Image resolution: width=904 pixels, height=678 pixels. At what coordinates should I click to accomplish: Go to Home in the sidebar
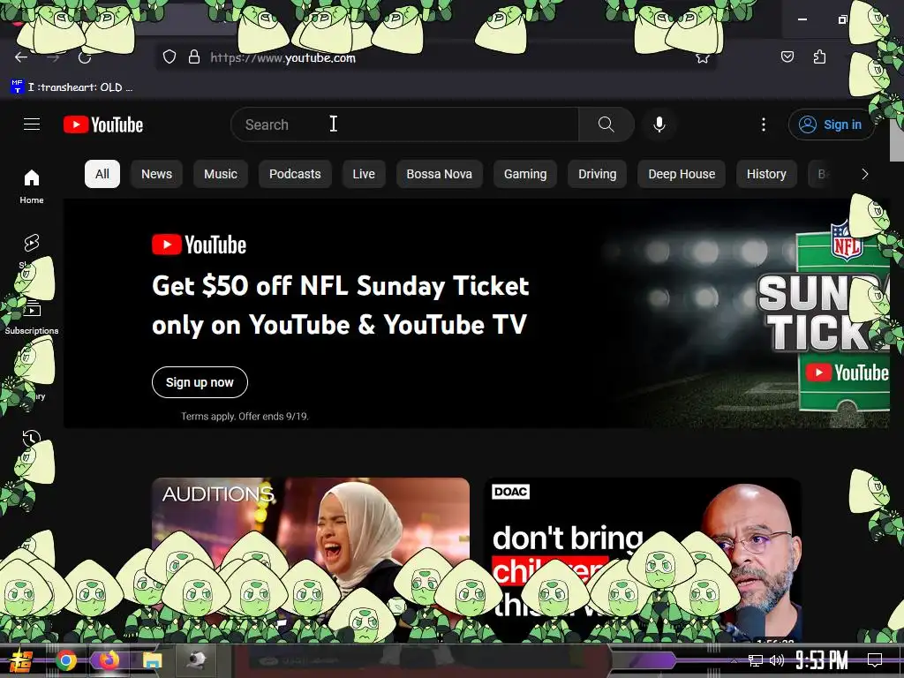(x=32, y=187)
